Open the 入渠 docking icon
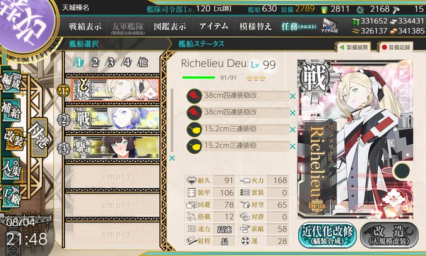 pyautogui.click(x=11, y=169)
